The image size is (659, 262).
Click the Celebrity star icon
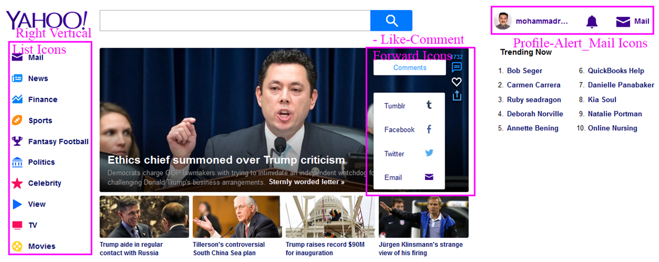click(x=17, y=183)
